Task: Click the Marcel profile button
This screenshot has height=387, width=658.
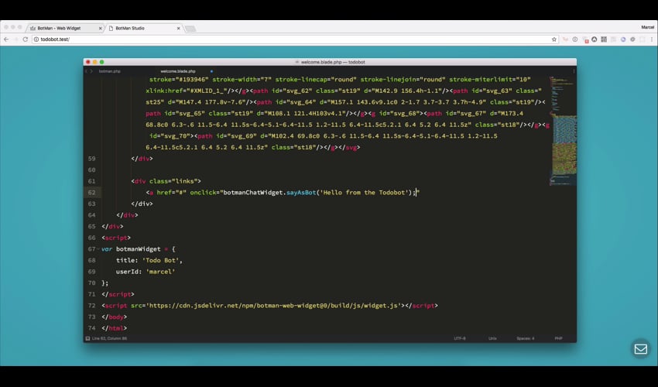Action: coord(647,27)
